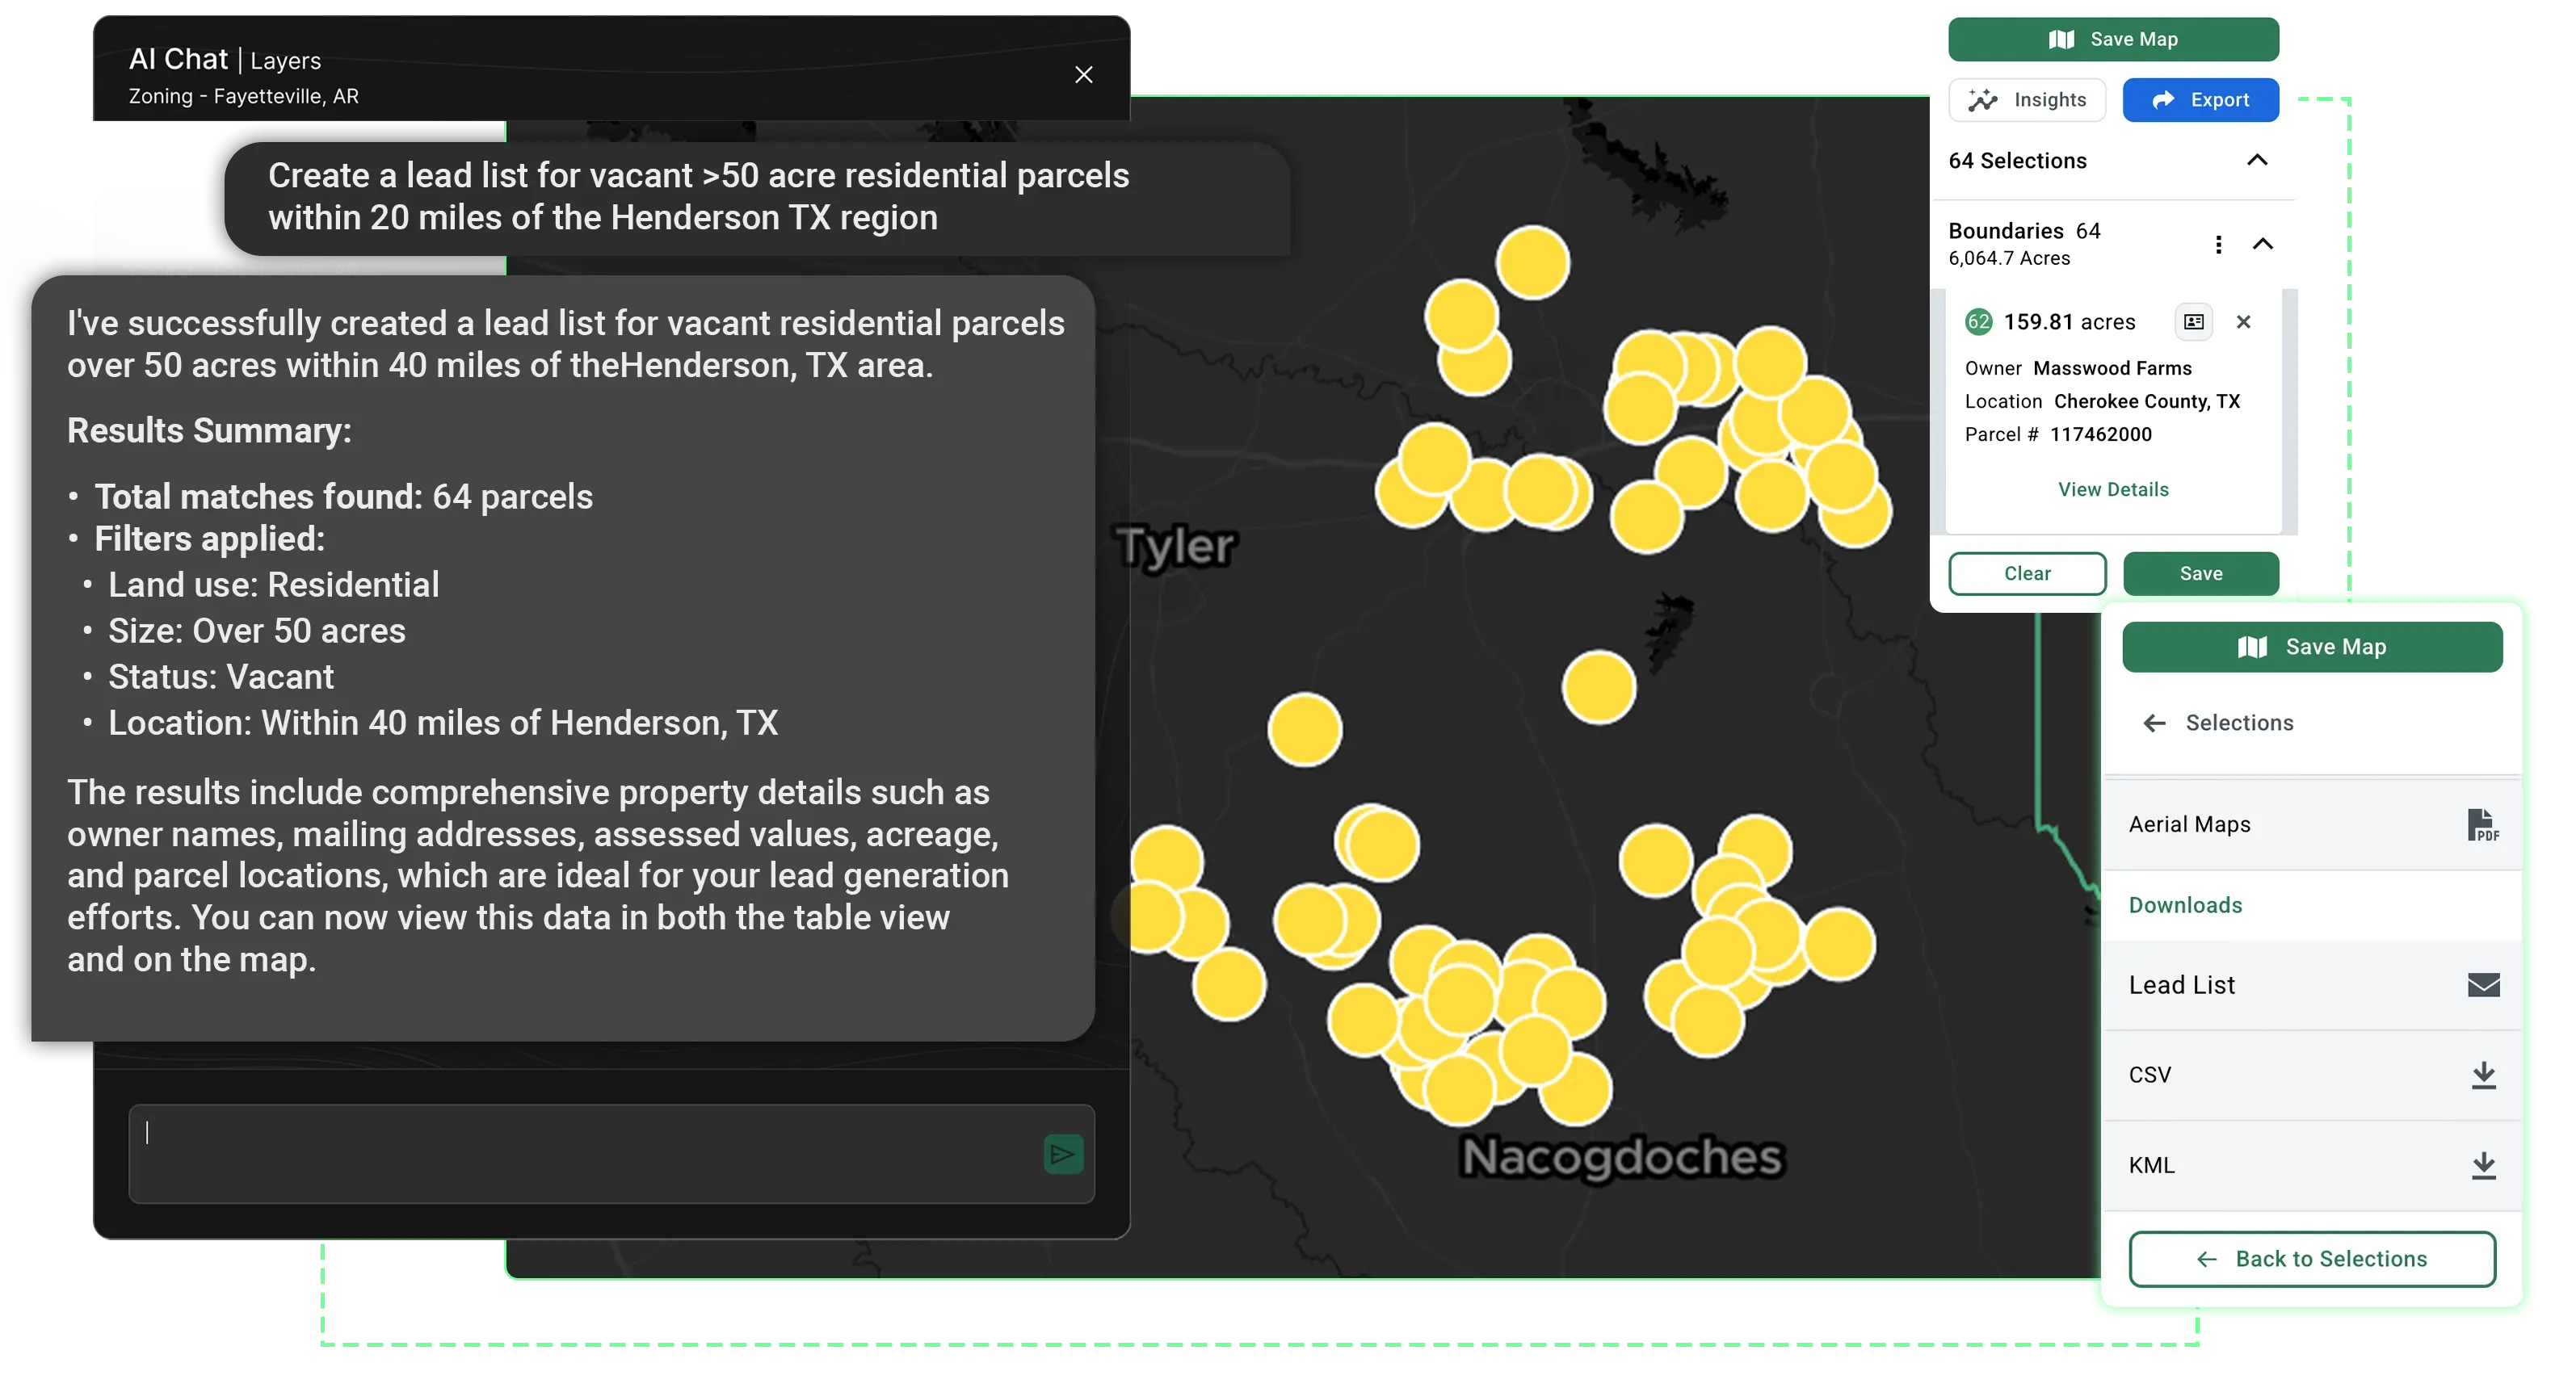Go back using the Selections arrow
Screen dimensions: 2576x1392
click(2154, 723)
